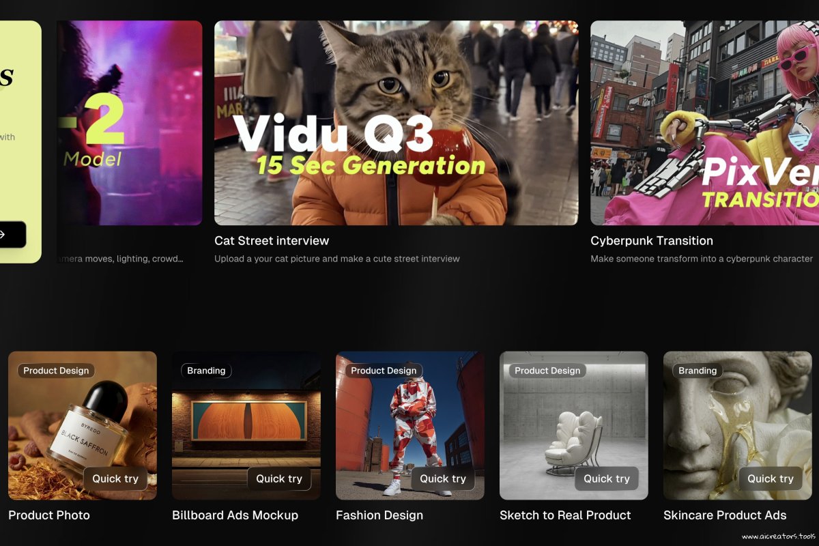Click the Cat Street interview title

pos(272,241)
